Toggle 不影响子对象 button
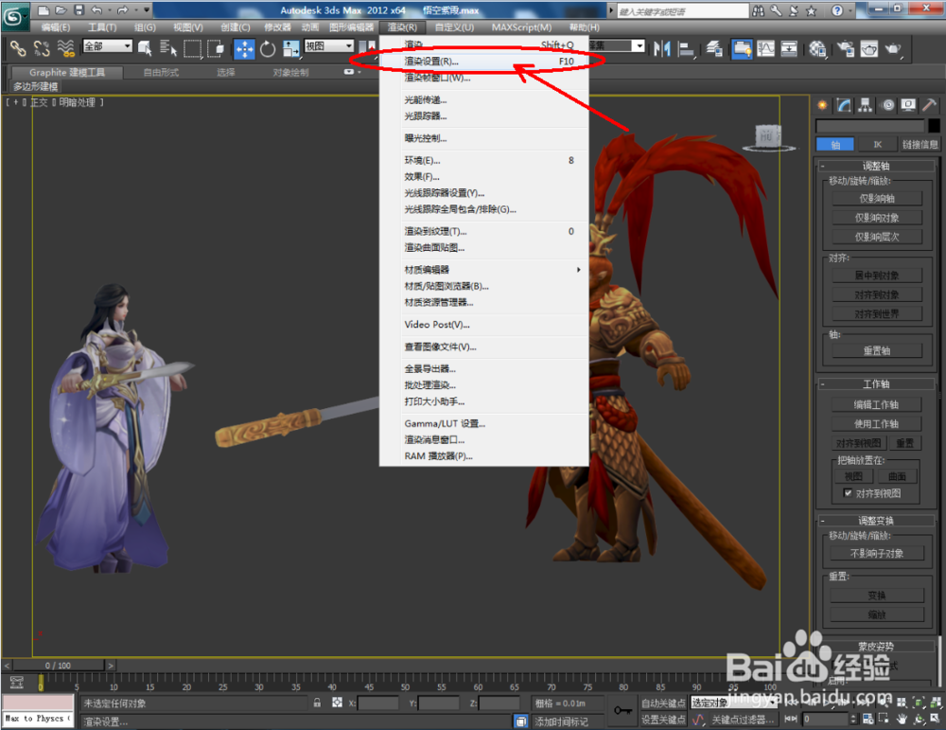 click(x=877, y=554)
